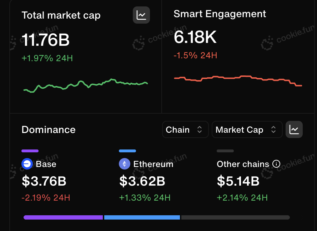Click the purple Base color indicator
Screen dimensions: 317x231
pyautogui.click(x=30, y=151)
